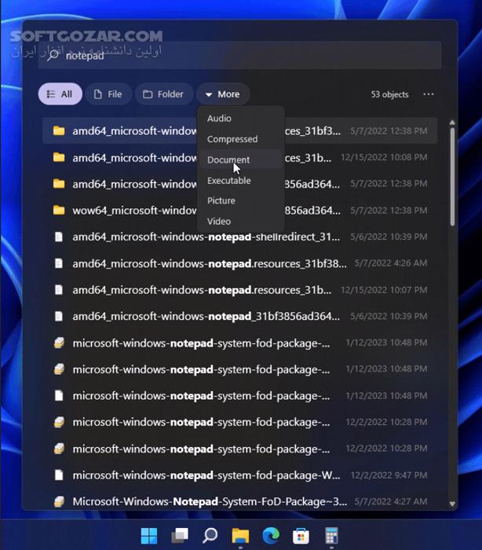Choose Video from the More menu

click(x=241, y=222)
